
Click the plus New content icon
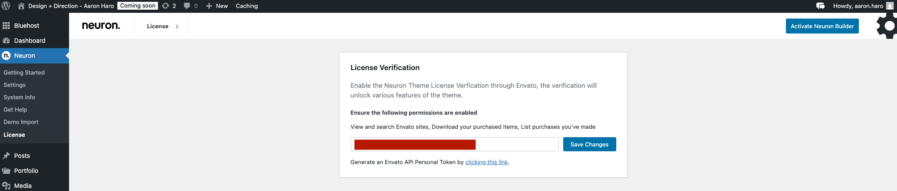pos(209,6)
